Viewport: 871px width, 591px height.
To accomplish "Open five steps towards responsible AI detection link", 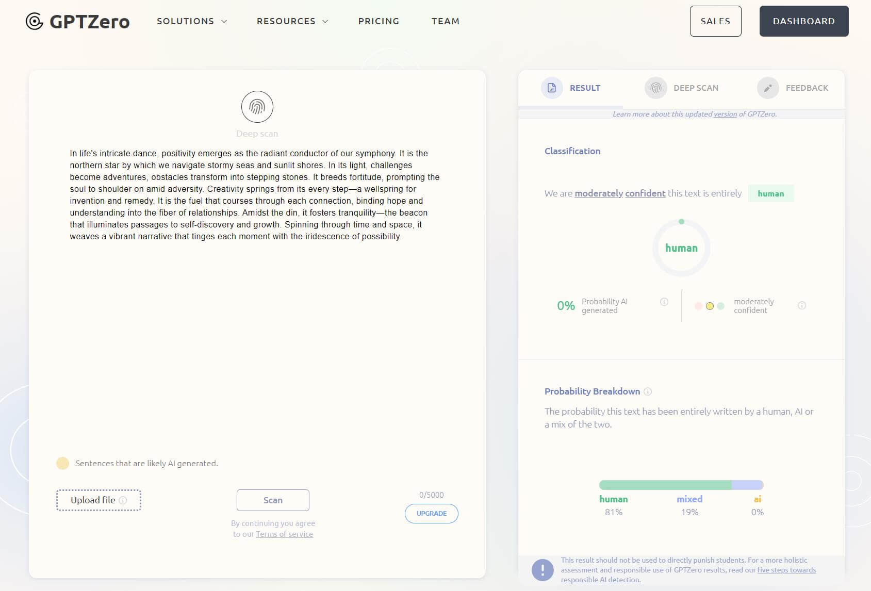I will pyautogui.click(x=688, y=574).
